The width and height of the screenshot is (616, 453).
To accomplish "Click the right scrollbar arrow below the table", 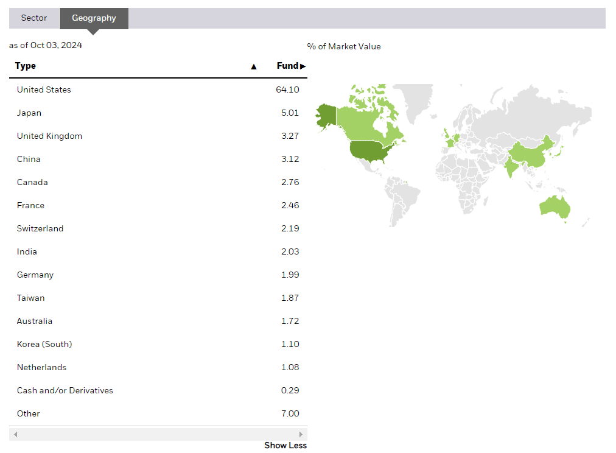I will coord(301,434).
